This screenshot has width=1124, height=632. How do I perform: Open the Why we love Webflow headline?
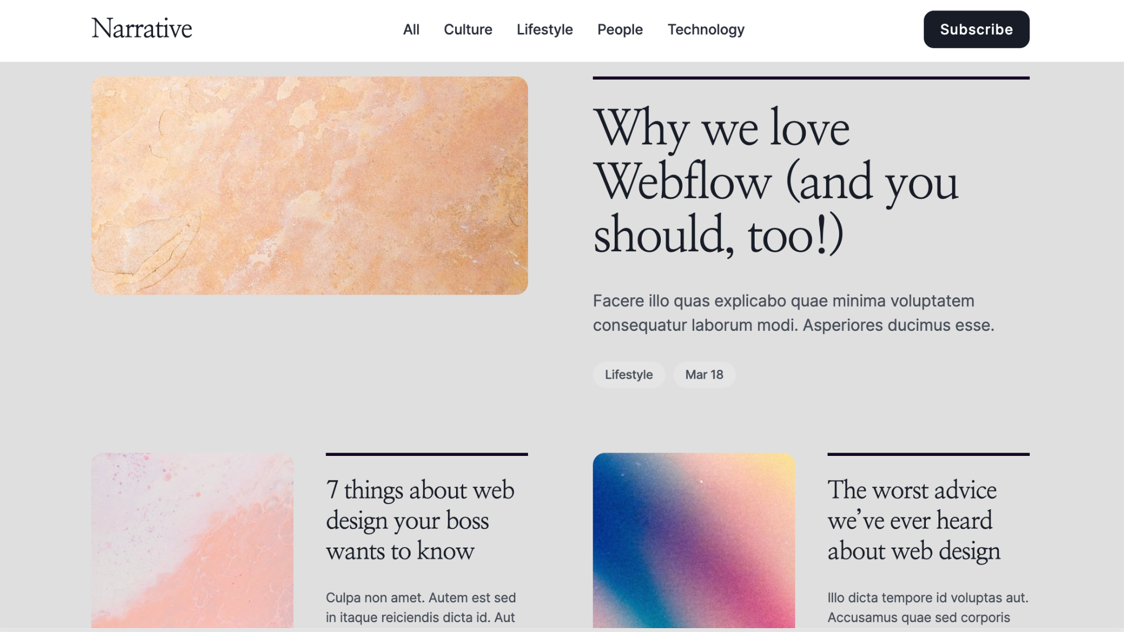click(x=775, y=181)
